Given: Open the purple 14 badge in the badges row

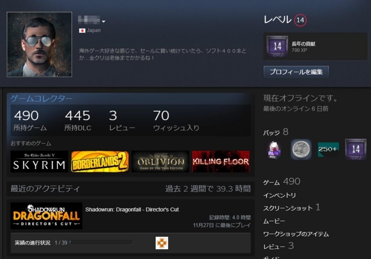Looking at the screenshot, I should pyautogui.click(x=356, y=149).
